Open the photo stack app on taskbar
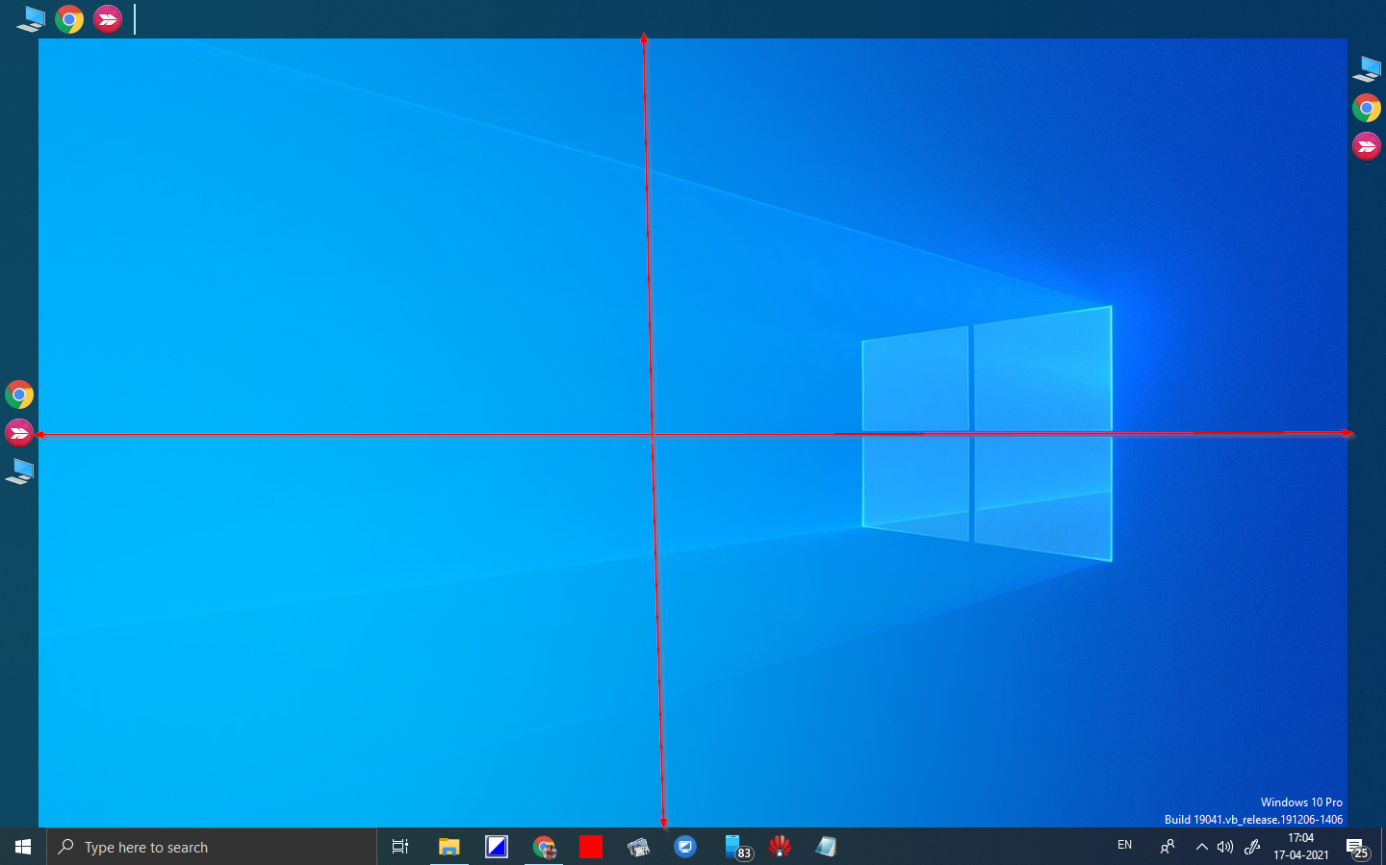 pyautogui.click(x=638, y=847)
